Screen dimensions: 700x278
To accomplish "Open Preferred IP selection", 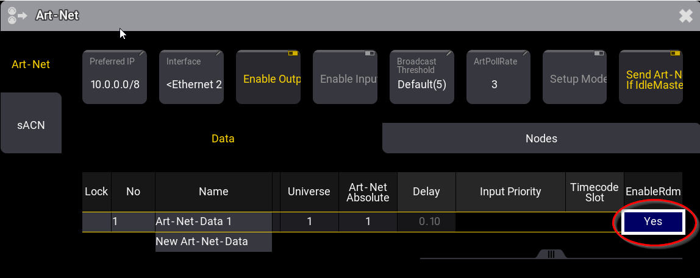I will [115, 77].
